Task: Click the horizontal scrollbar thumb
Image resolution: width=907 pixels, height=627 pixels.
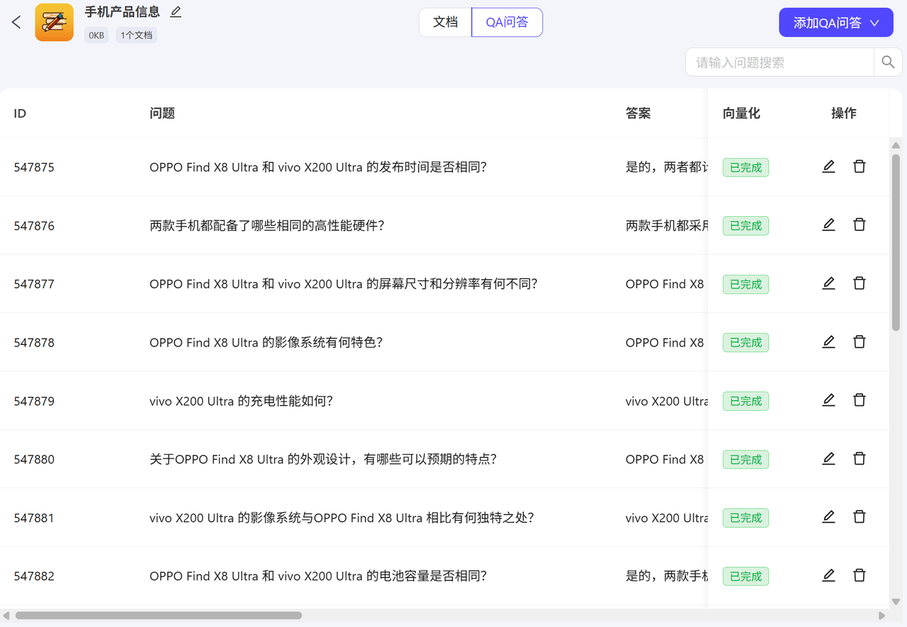Action: [x=159, y=616]
